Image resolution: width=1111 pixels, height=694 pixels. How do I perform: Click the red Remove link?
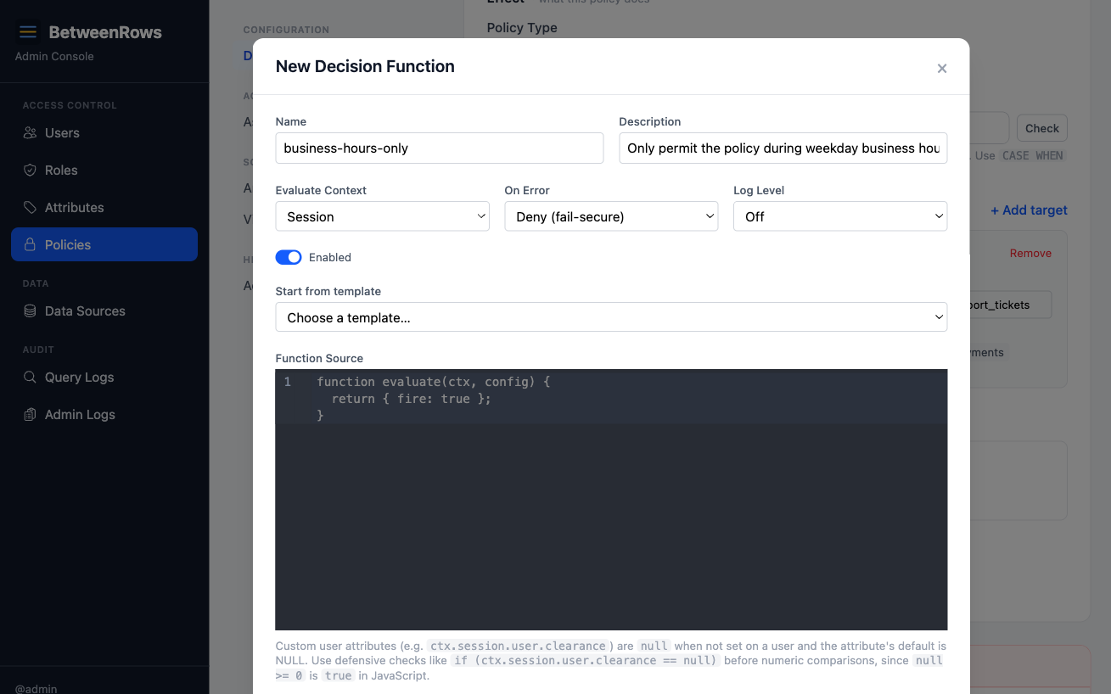[x=1030, y=253]
